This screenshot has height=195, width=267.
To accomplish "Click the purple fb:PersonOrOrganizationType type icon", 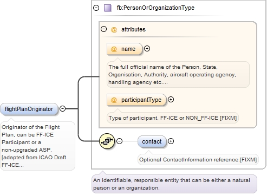I will (x=108, y=8).
